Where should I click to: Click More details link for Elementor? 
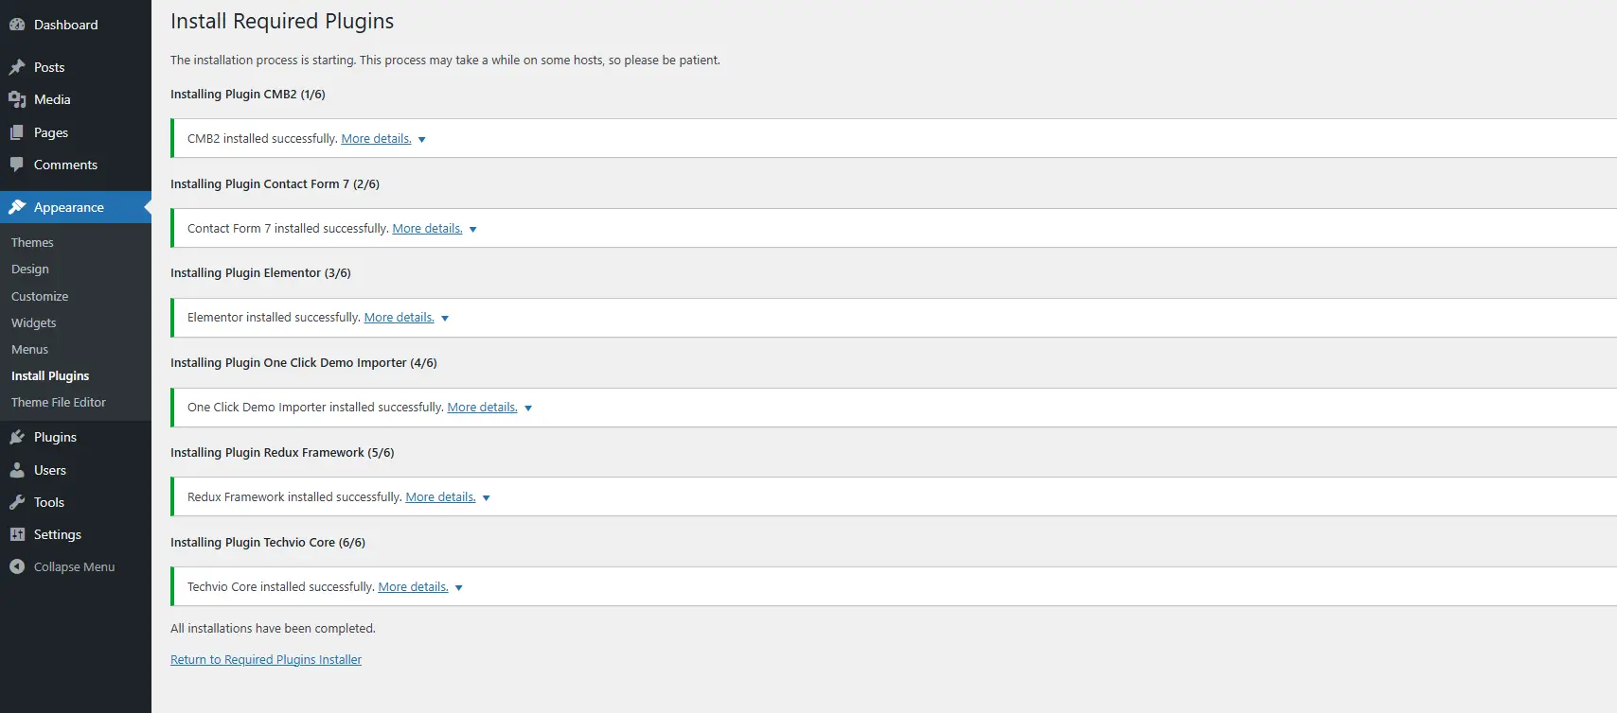coord(399,317)
